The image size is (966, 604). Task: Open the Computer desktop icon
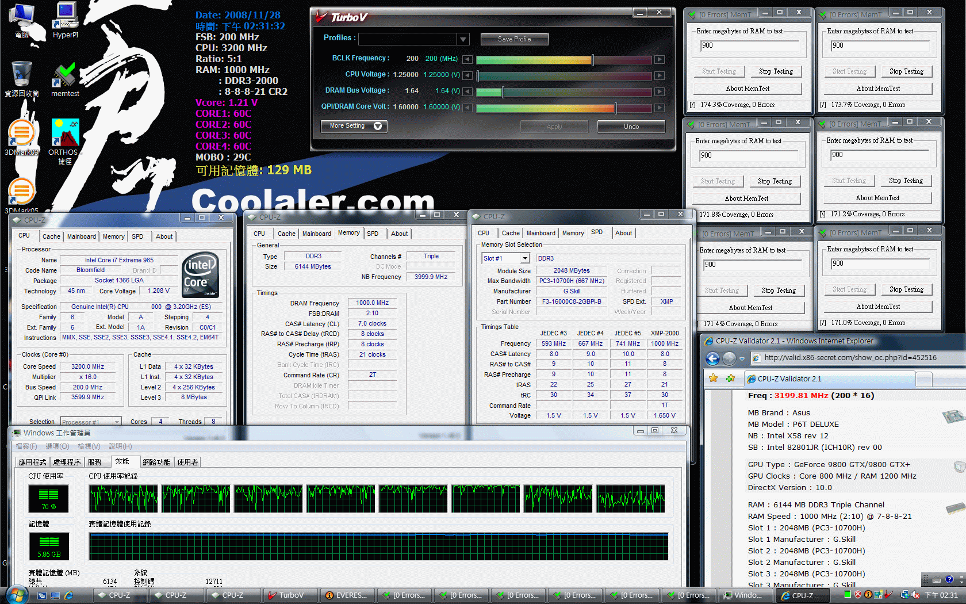pos(22,21)
